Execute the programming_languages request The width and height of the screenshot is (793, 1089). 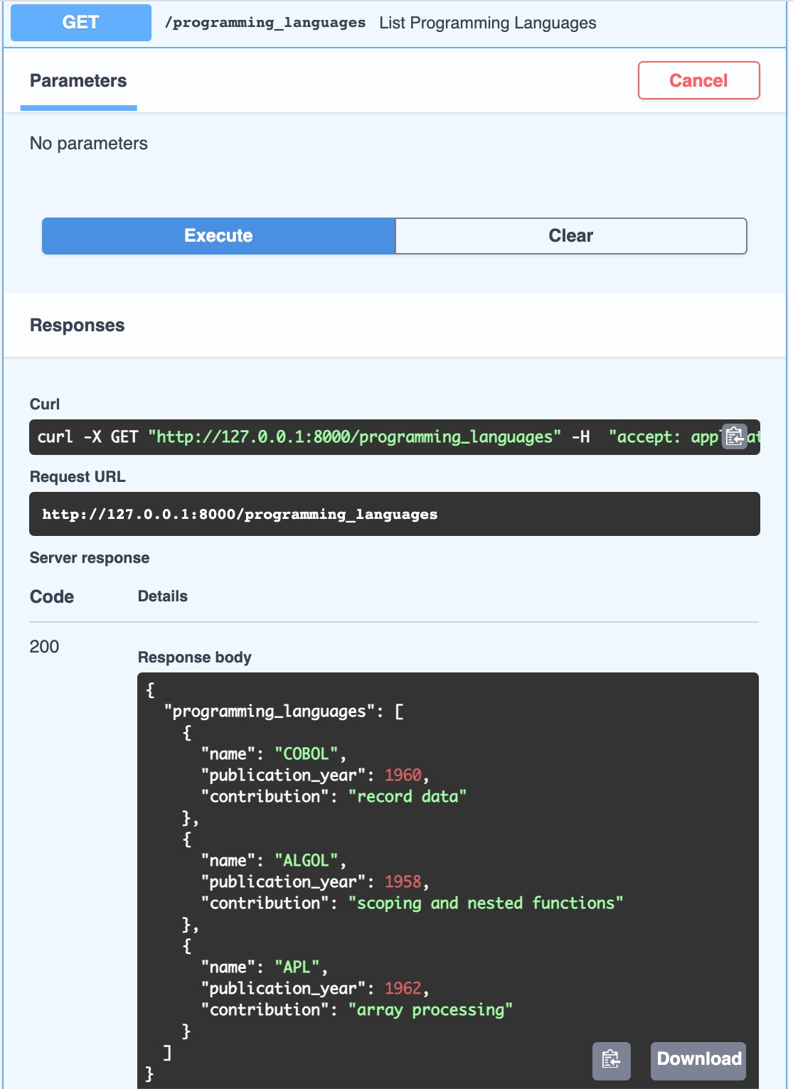pyautogui.click(x=218, y=235)
